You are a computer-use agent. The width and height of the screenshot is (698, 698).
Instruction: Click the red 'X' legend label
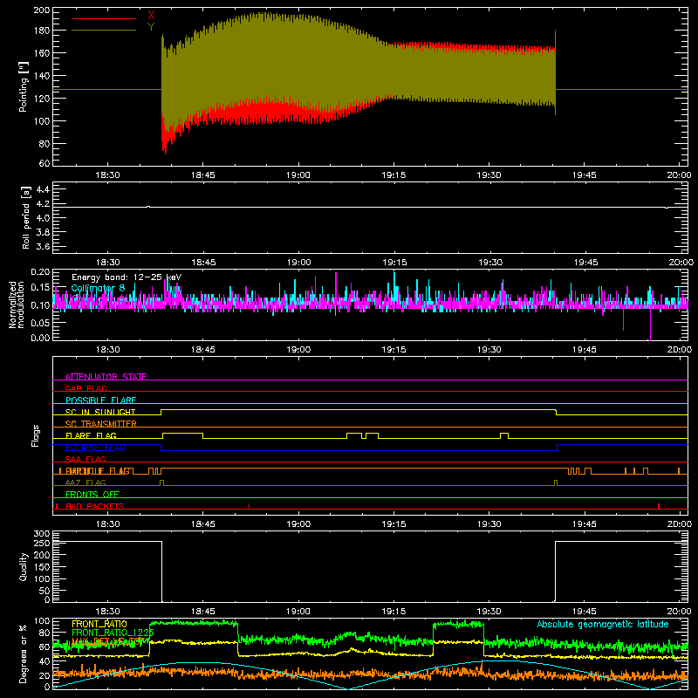(x=151, y=16)
